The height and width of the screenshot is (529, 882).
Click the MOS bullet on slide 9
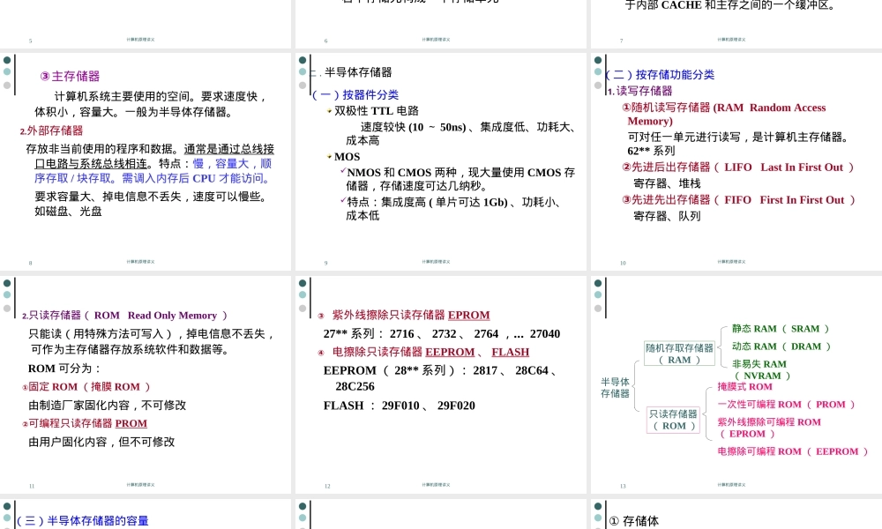(x=347, y=157)
